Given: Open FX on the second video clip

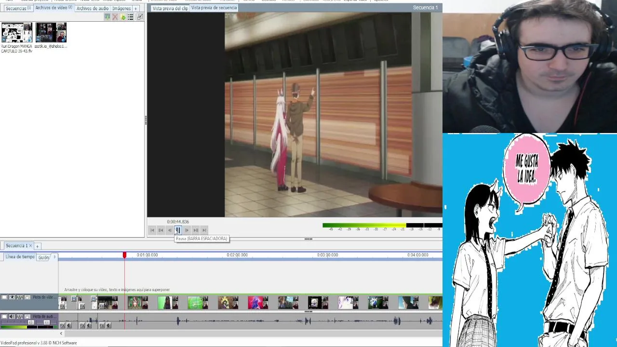Looking at the screenshot, I should (x=82, y=307).
